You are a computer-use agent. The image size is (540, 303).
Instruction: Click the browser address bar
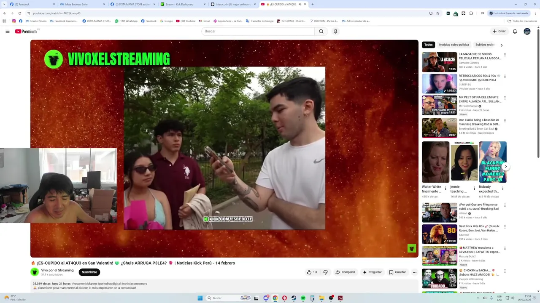[228, 13]
